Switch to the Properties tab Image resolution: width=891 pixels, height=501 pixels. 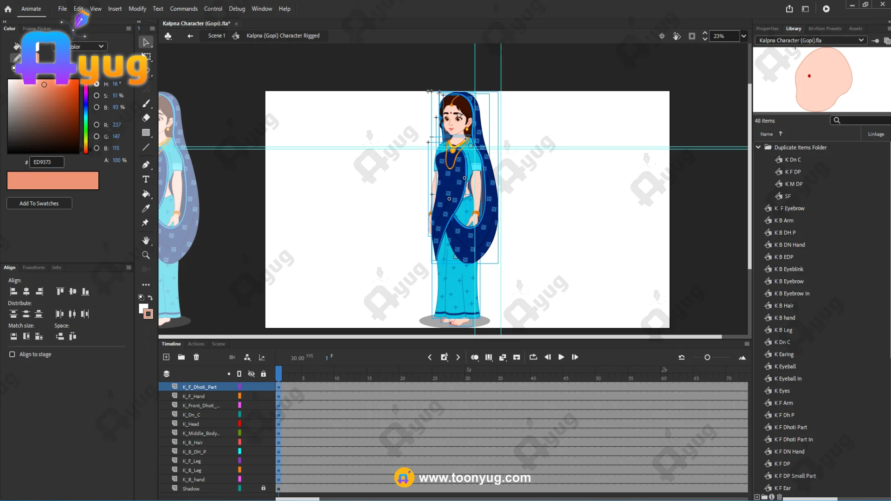coord(767,29)
